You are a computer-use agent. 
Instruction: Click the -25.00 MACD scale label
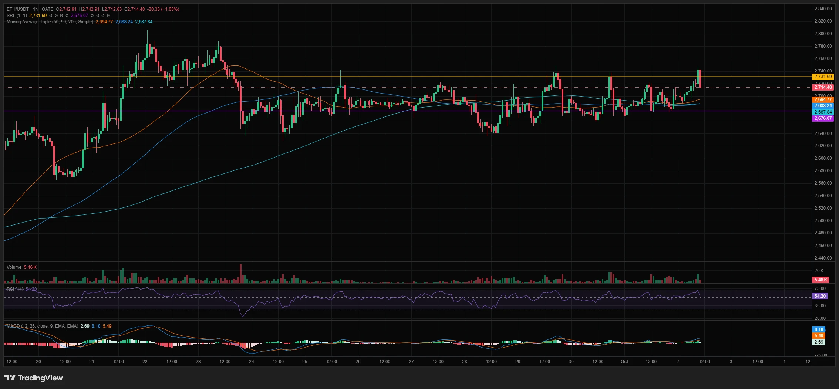tap(821, 355)
